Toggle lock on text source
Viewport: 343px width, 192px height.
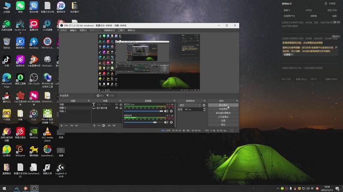pyautogui.click(x=120, y=105)
